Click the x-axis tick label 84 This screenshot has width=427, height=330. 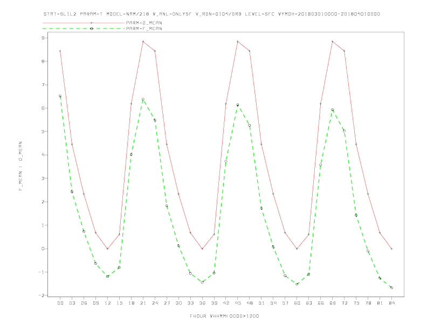[x=391, y=303]
